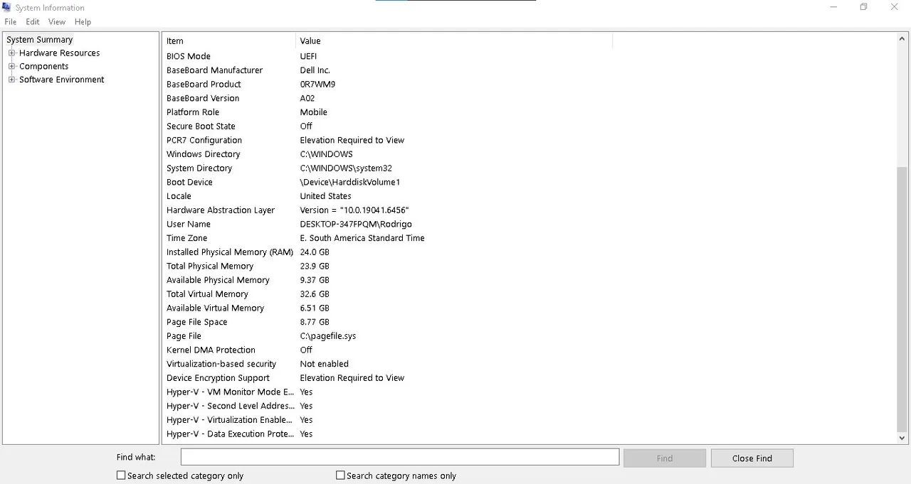This screenshot has height=484, width=911.
Task: Select the Virtualization-based security row
Action: 529,364
